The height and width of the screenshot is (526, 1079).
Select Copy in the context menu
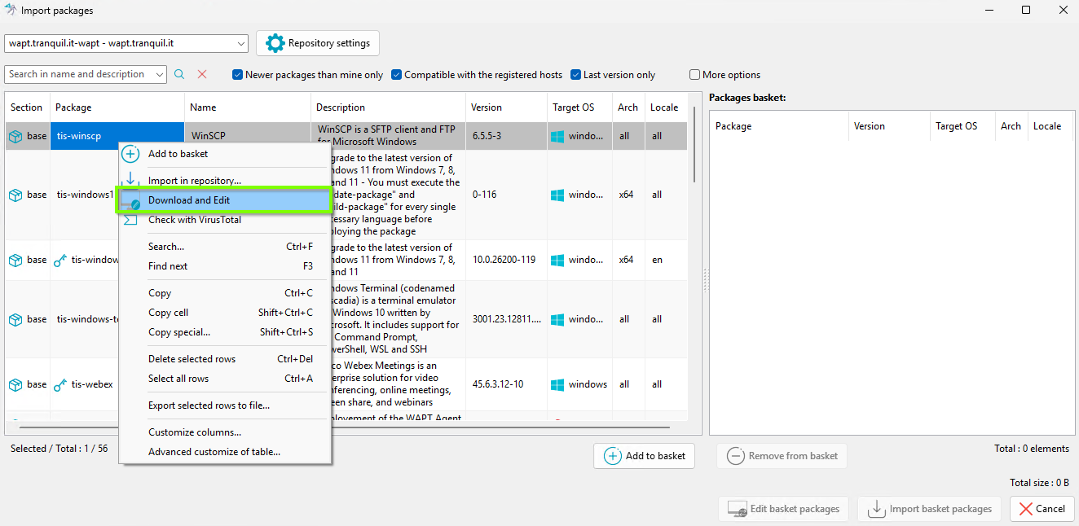click(x=225, y=293)
